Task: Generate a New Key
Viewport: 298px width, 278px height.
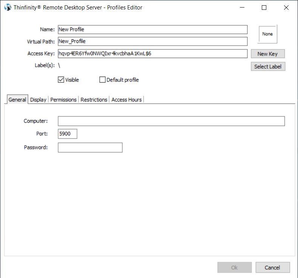Action: pyautogui.click(x=267, y=54)
